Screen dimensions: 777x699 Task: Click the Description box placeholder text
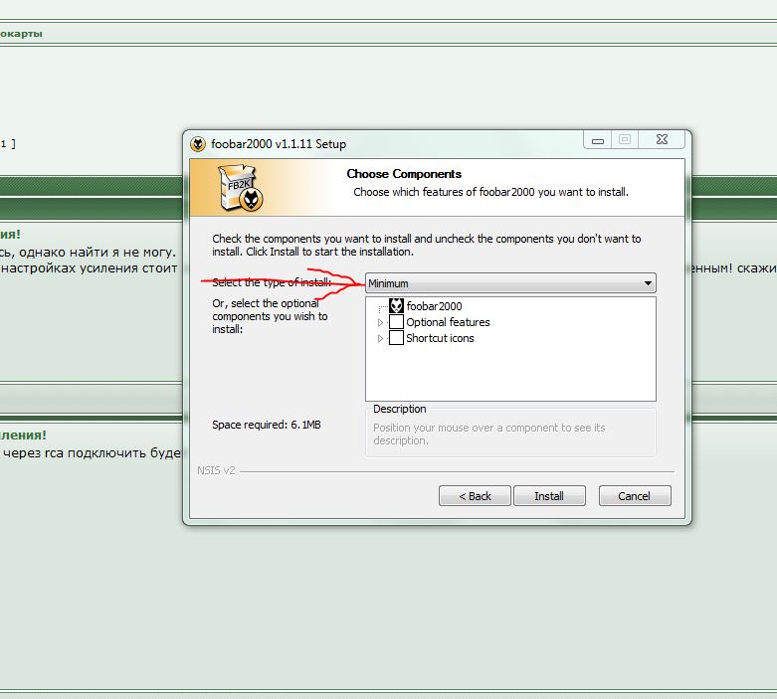tap(489, 434)
